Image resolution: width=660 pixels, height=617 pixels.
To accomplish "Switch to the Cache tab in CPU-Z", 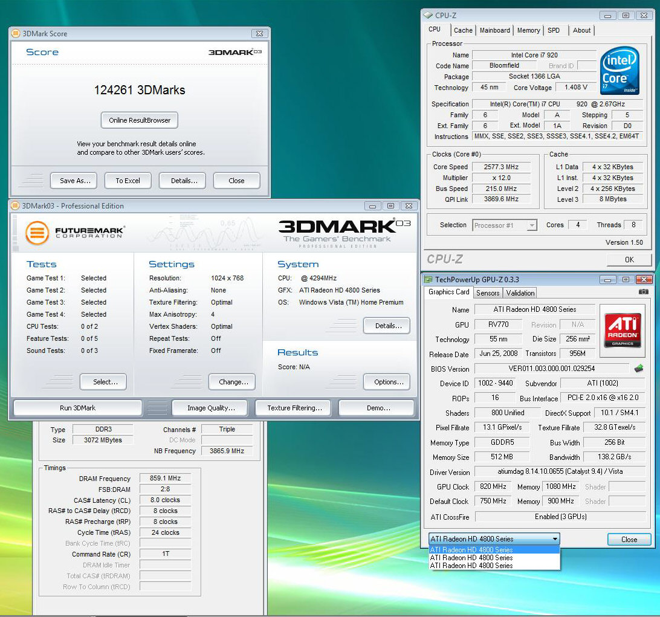I will click(x=463, y=30).
